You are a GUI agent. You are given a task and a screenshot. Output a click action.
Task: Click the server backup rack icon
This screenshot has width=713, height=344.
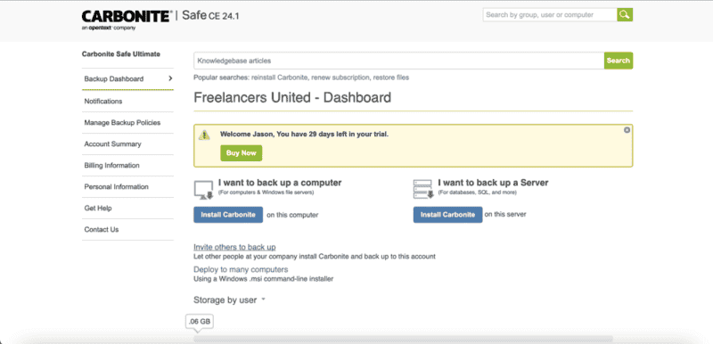tap(422, 190)
